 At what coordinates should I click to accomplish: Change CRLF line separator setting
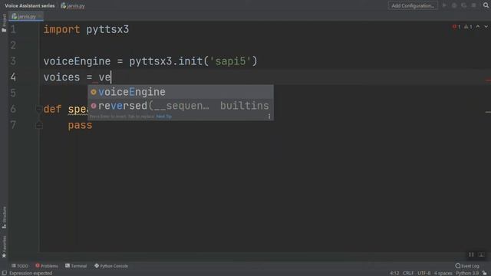408,273
